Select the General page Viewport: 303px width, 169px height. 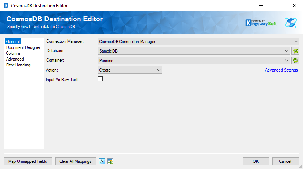click(13, 42)
